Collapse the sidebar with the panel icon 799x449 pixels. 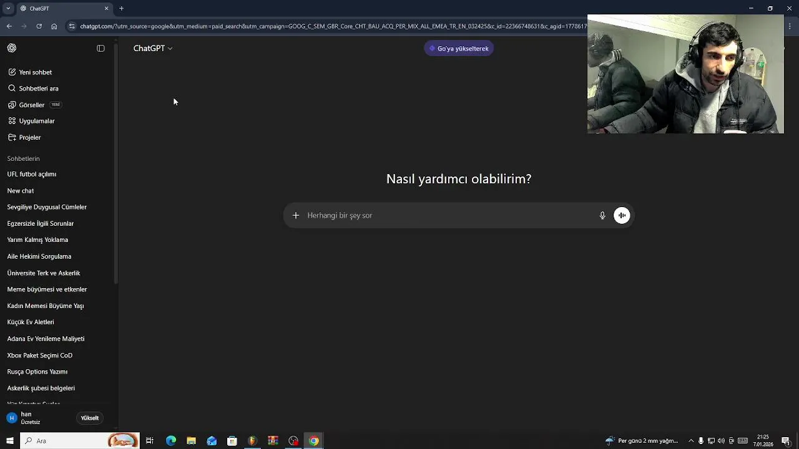(100, 48)
